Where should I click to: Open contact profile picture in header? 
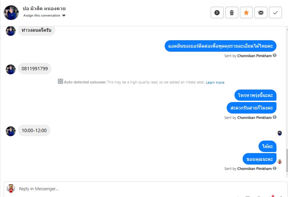[11, 13]
